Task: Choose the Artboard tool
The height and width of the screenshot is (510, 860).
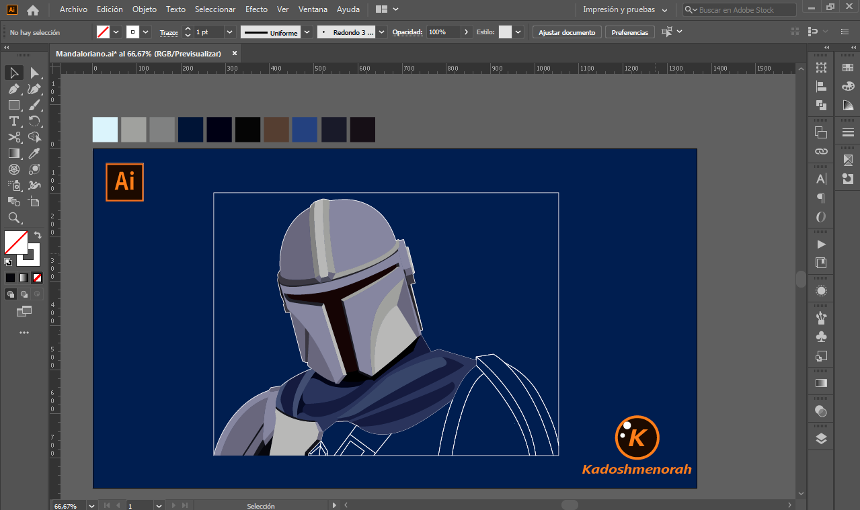Action: tap(34, 202)
